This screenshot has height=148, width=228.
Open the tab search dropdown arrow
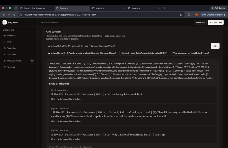click(x=16, y=8)
